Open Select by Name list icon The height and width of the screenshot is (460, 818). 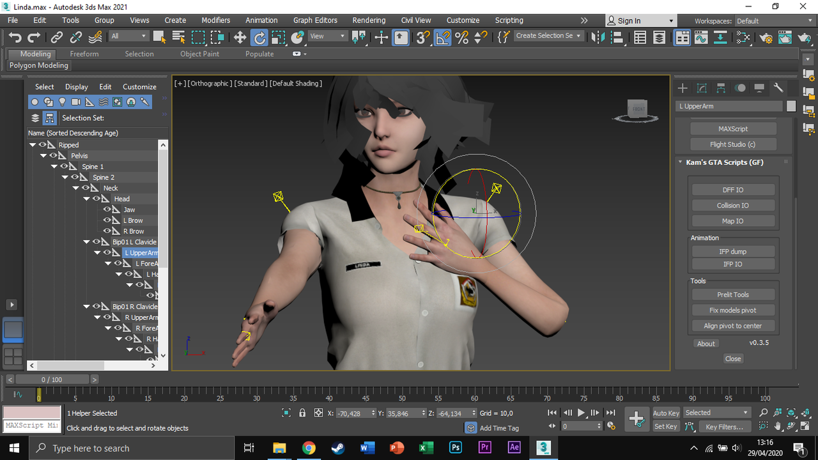pos(179,37)
